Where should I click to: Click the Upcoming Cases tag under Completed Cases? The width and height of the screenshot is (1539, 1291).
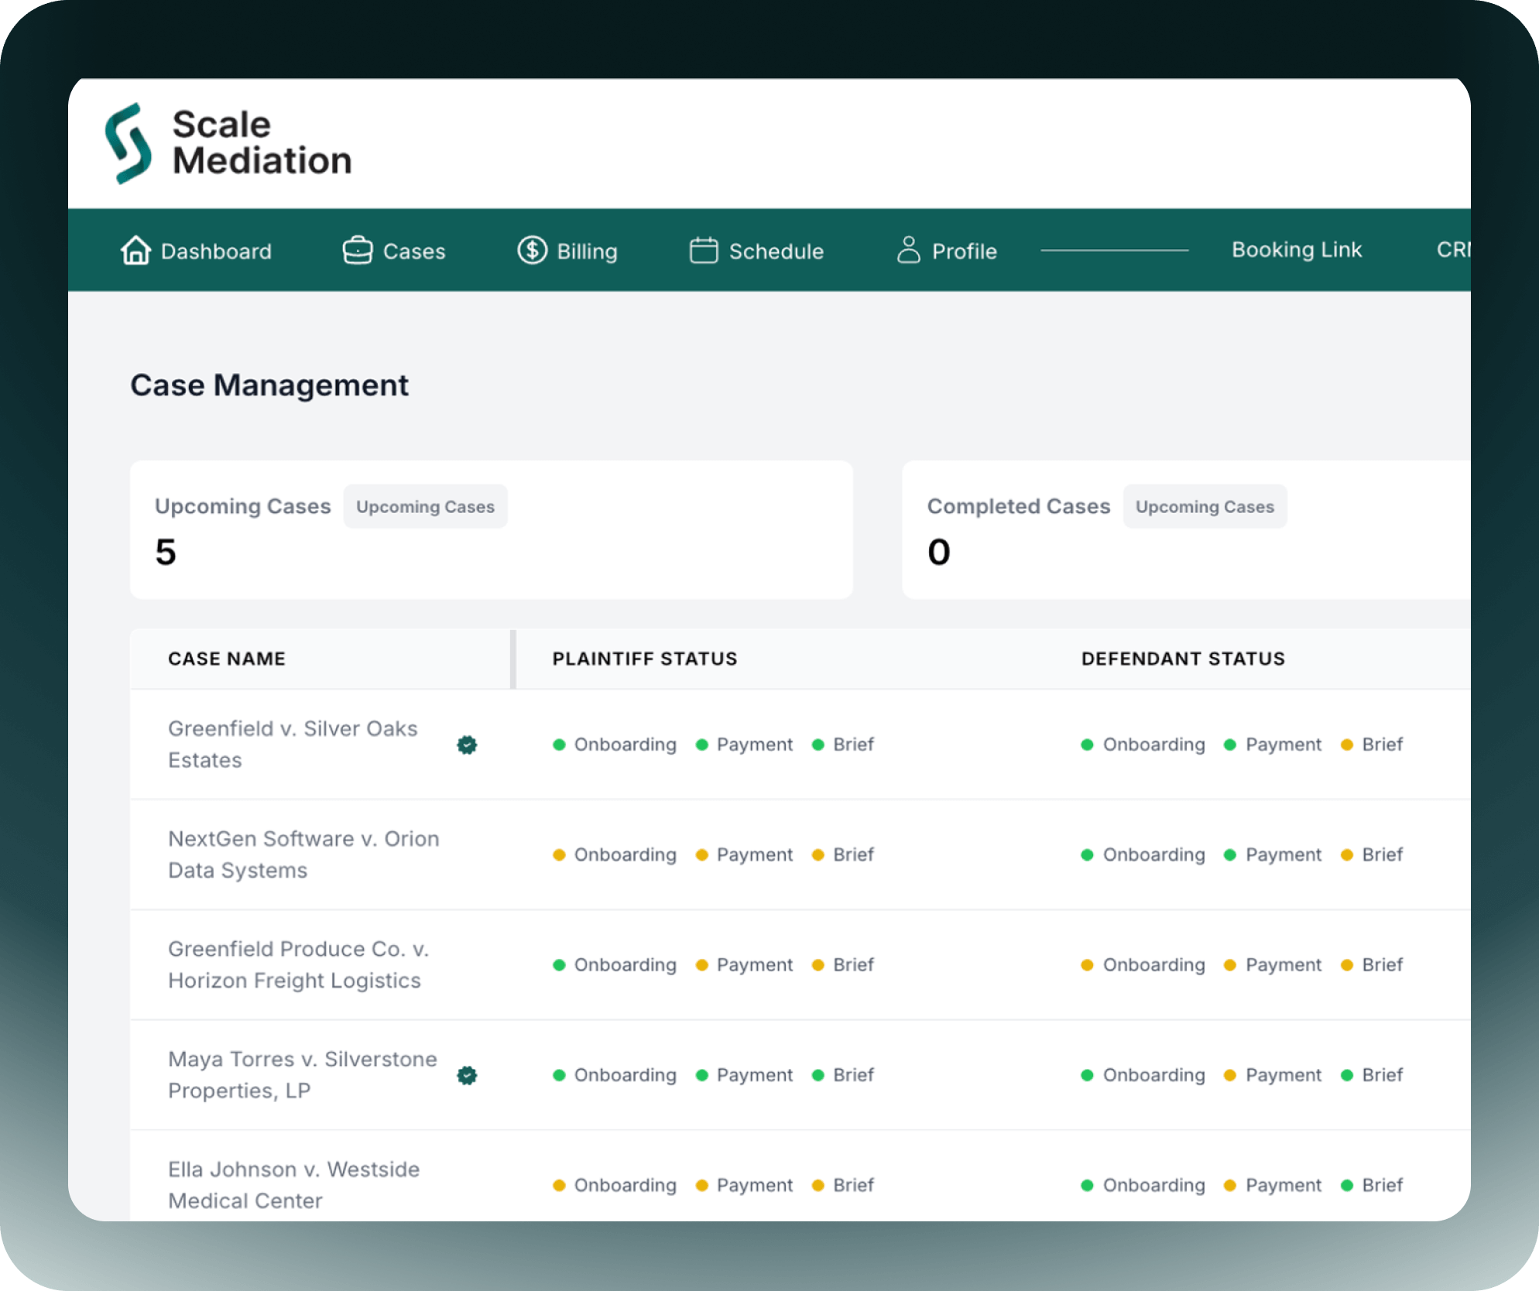point(1204,507)
